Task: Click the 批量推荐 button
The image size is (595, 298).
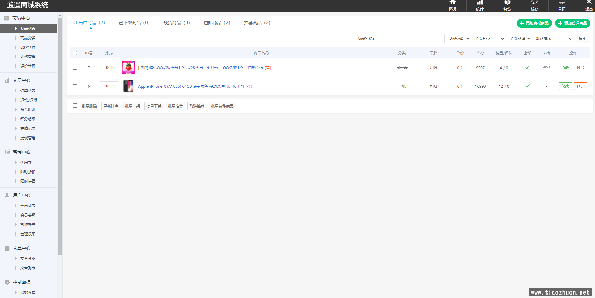Action: point(176,106)
